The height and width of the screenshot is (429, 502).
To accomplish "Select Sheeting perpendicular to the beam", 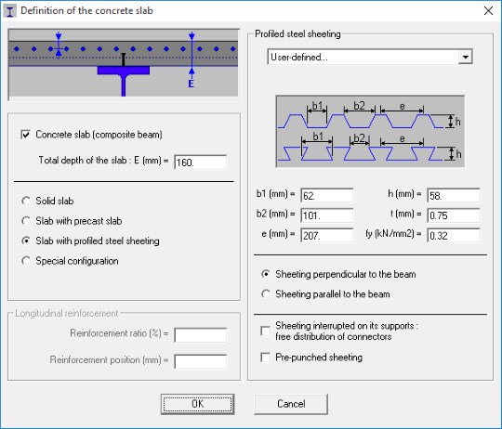I will pos(266,274).
